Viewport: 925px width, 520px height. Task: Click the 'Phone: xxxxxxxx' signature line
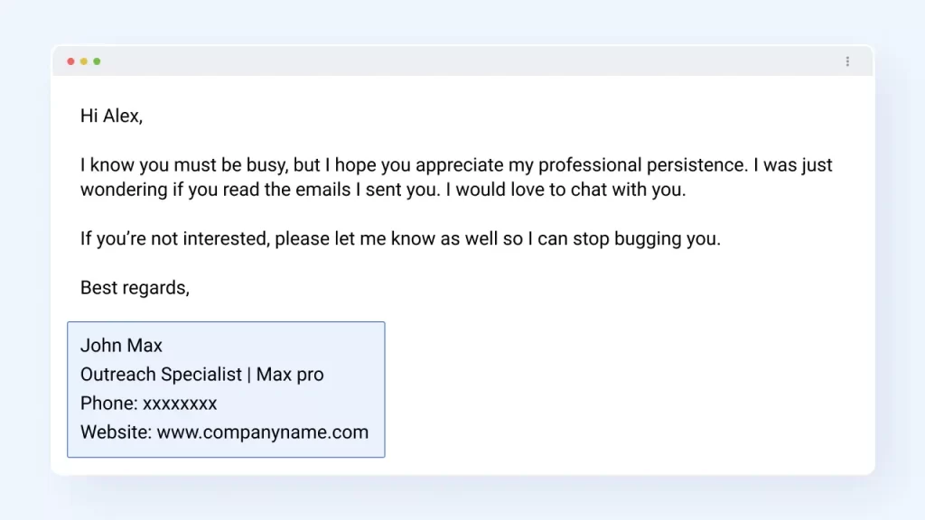click(x=148, y=403)
